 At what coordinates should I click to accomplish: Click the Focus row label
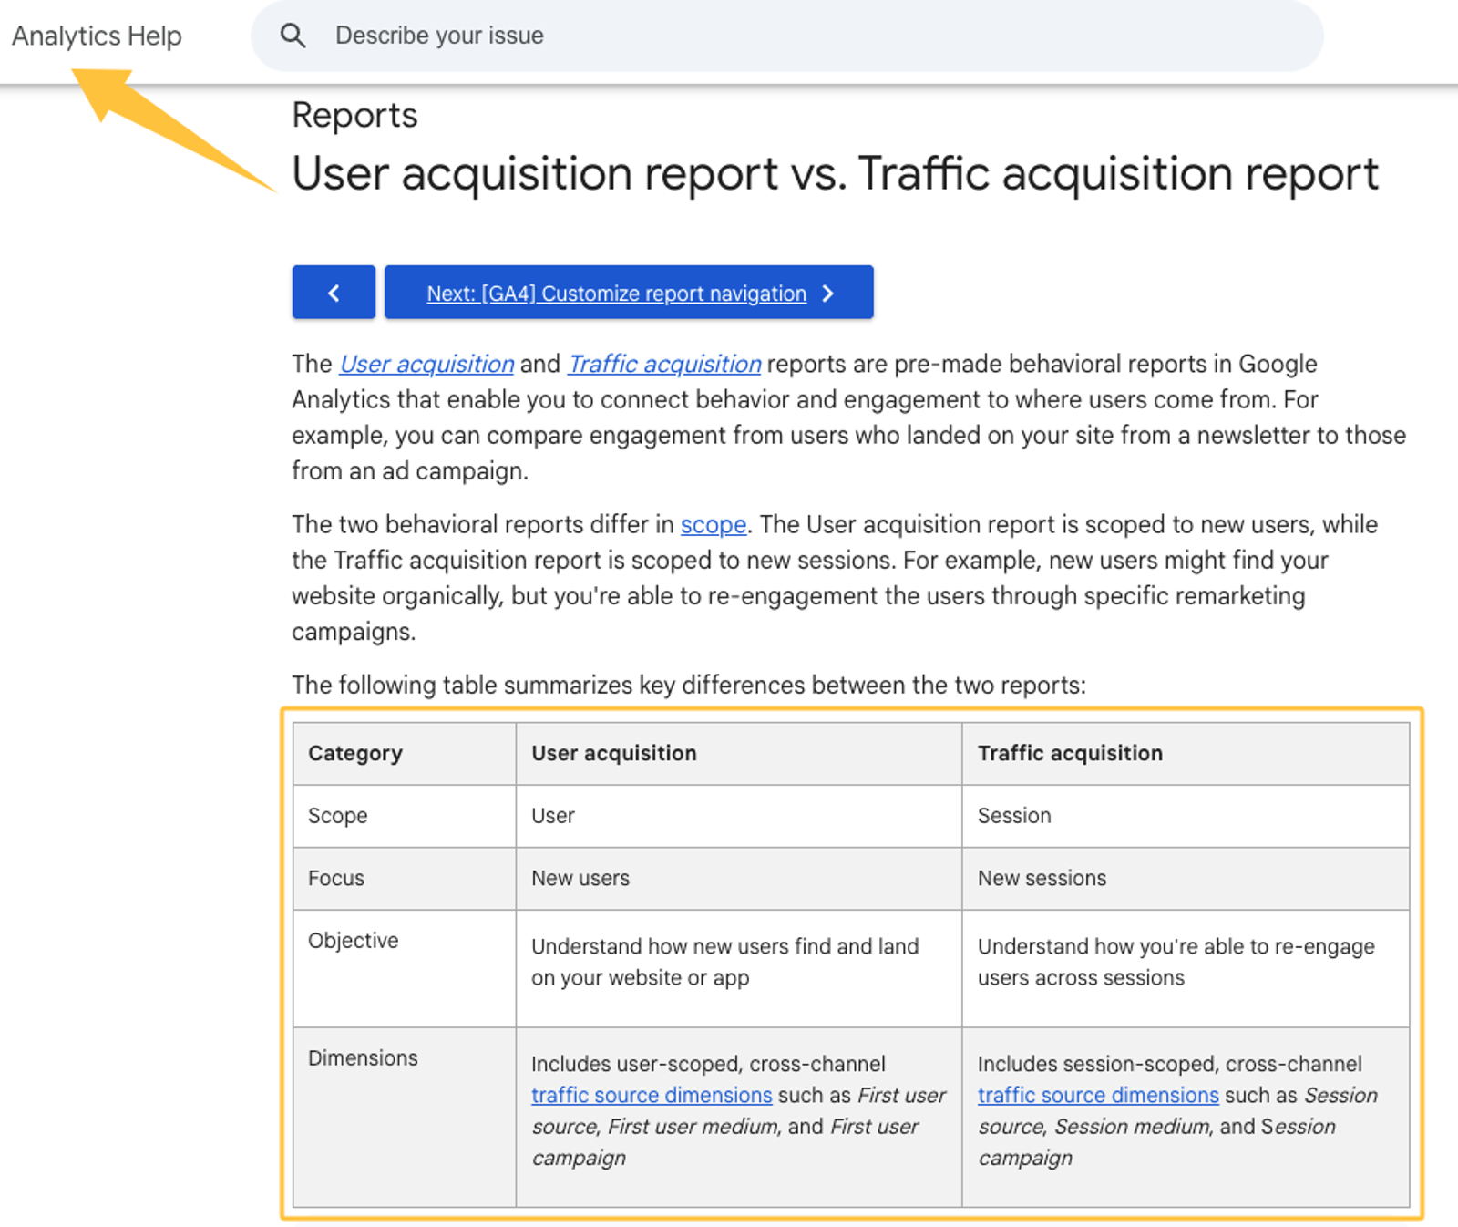click(336, 878)
